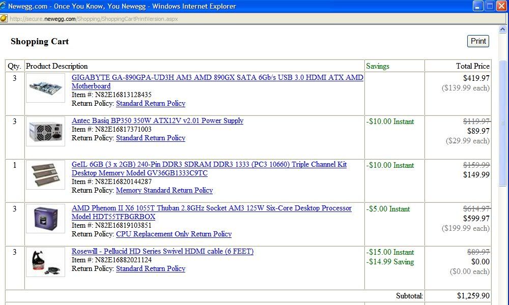The width and height of the screenshot is (509, 305).
Task: Click the Rosewill HDMI cable thumbnail
Action: (45, 262)
